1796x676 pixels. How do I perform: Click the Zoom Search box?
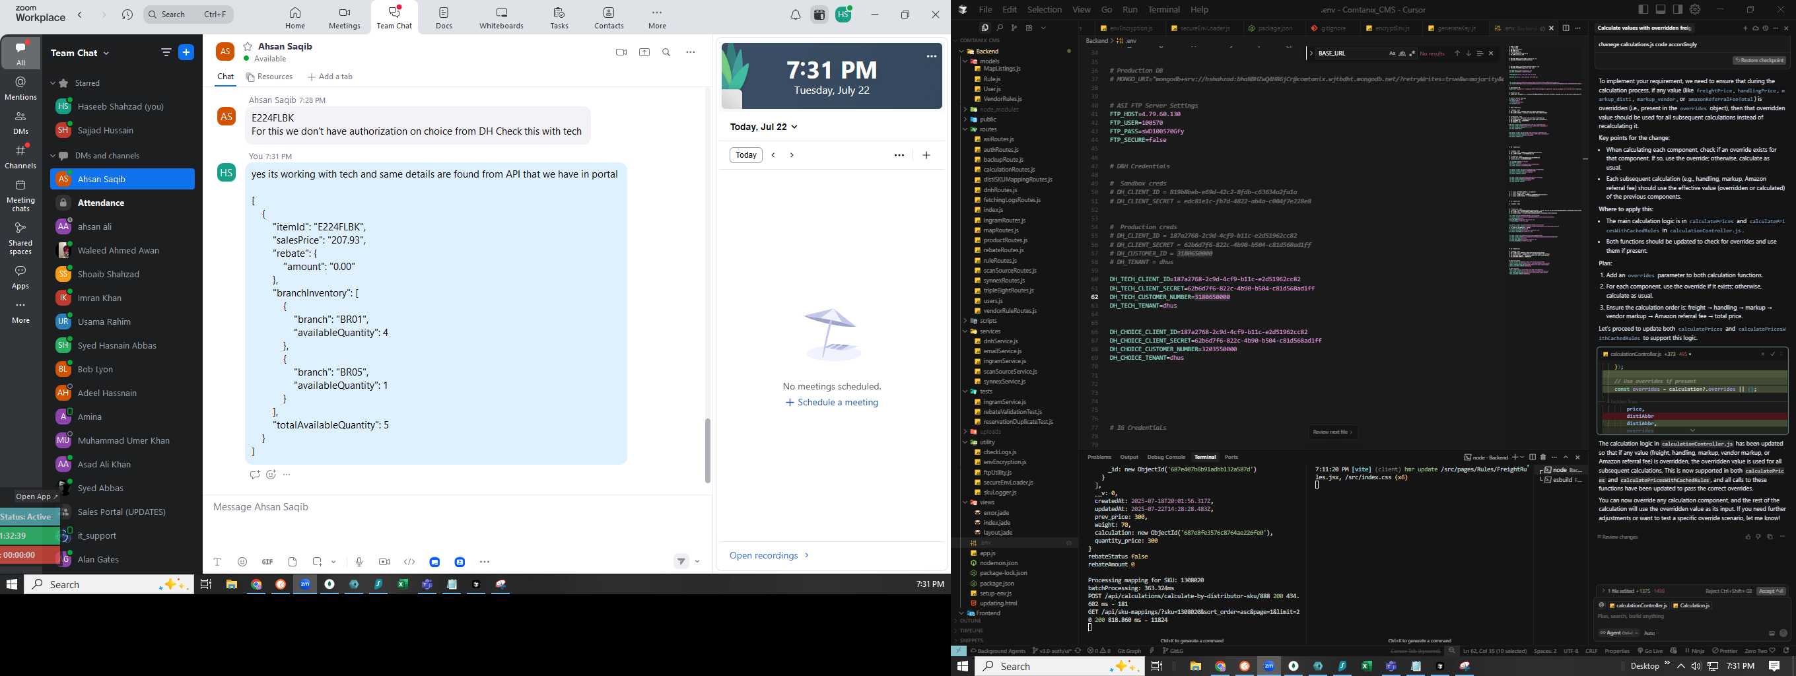tap(188, 15)
